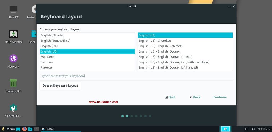This screenshot has height=132, width=272.
Task: Select Dvorak, intl., with dead keys variant
Action: point(185,62)
